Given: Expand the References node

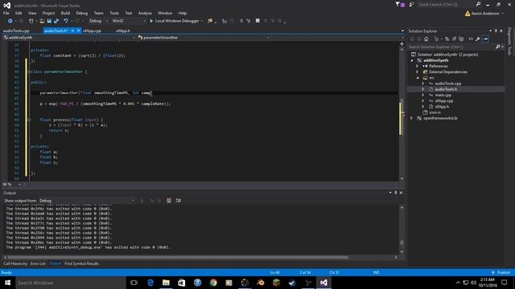Looking at the screenshot, I should point(418,66).
